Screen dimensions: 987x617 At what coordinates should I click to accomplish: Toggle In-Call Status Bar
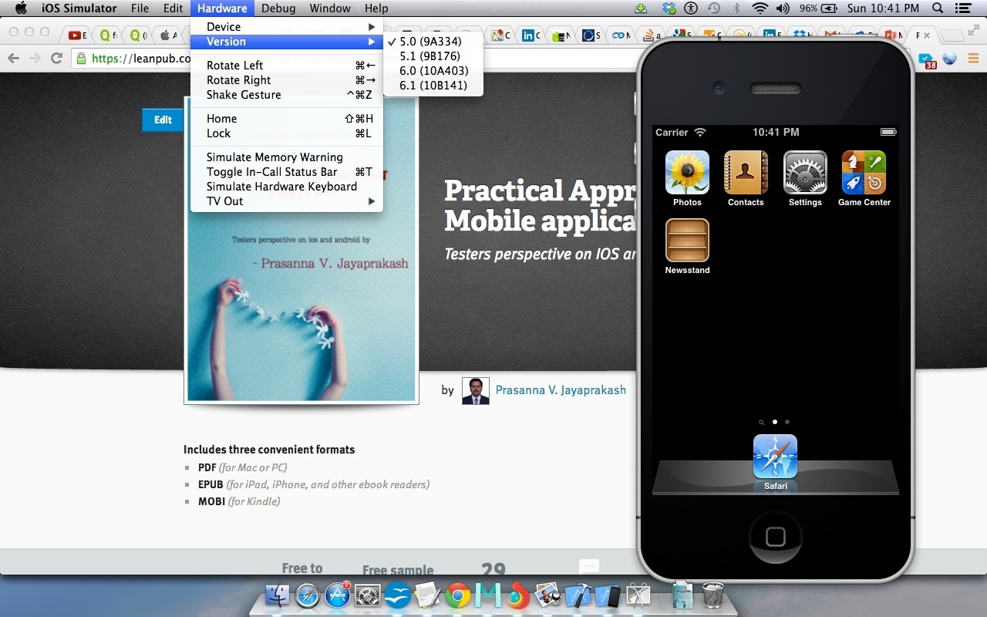271,172
